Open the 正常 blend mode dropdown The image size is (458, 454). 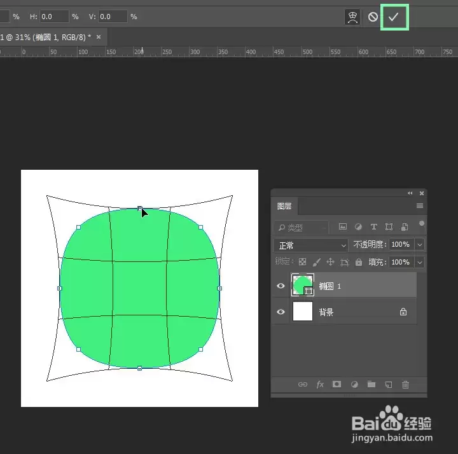(311, 245)
